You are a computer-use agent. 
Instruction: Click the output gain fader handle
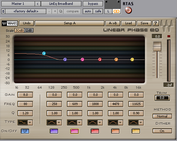tap(157, 47)
